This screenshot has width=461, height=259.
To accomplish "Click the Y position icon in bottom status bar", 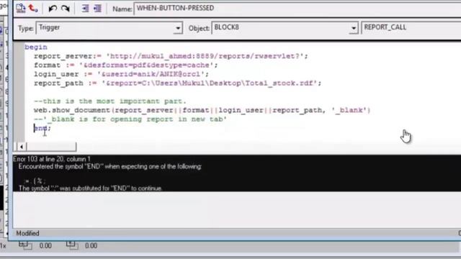I will (72, 245).
